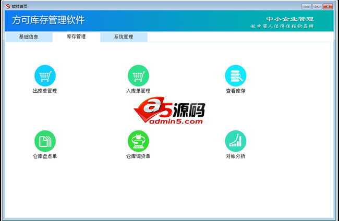Open the 仓库盘点单 document icon
This screenshot has height=221, width=339.
pos(45,141)
